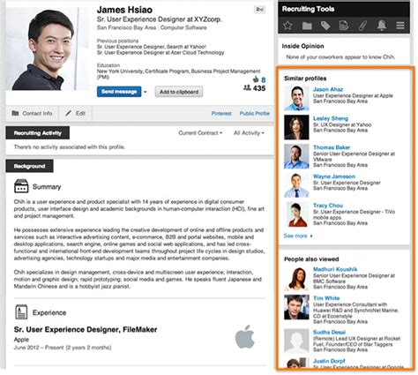This screenshot has height=375, width=418.
Task: Select the Recruiting Activity tab
Action: pyautogui.click(x=38, y=133)
